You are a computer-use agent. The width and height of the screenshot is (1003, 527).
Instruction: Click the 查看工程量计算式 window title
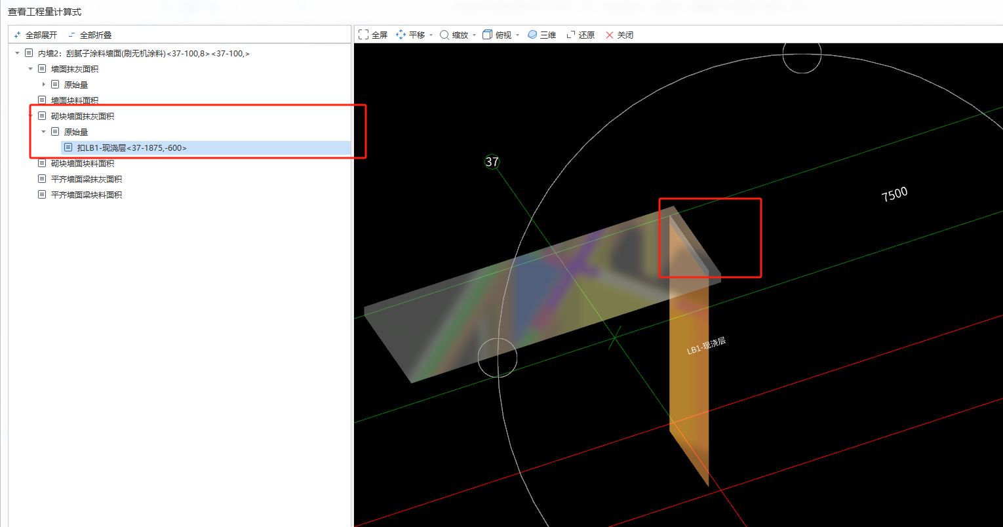click(x=45, y=12)
